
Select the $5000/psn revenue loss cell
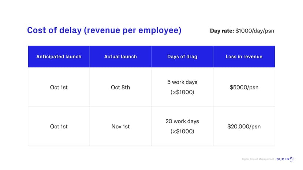click(x=244, y=87)
